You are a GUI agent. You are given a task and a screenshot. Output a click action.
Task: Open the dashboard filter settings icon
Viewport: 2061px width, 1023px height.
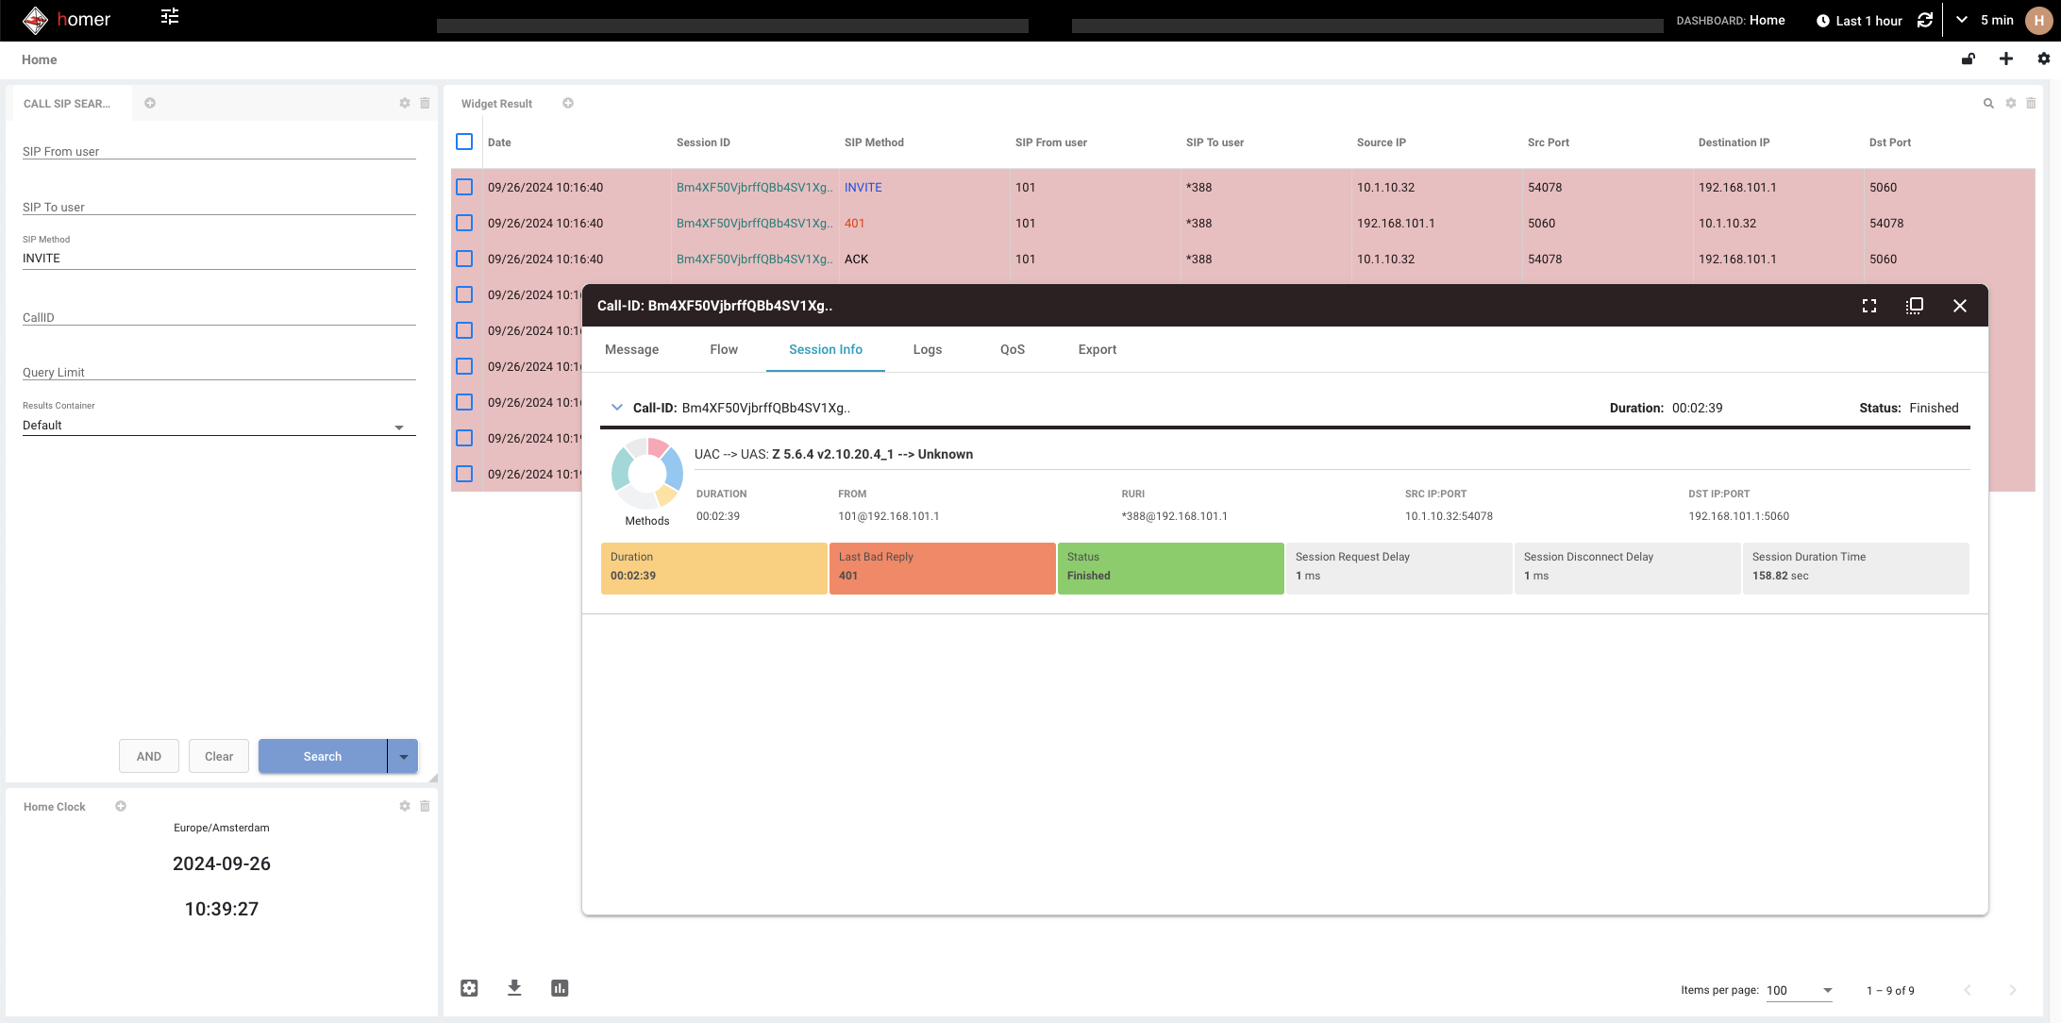coord(171,18)
